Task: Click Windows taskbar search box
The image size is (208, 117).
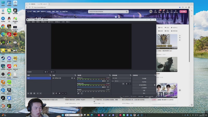Action: [74, 115]
